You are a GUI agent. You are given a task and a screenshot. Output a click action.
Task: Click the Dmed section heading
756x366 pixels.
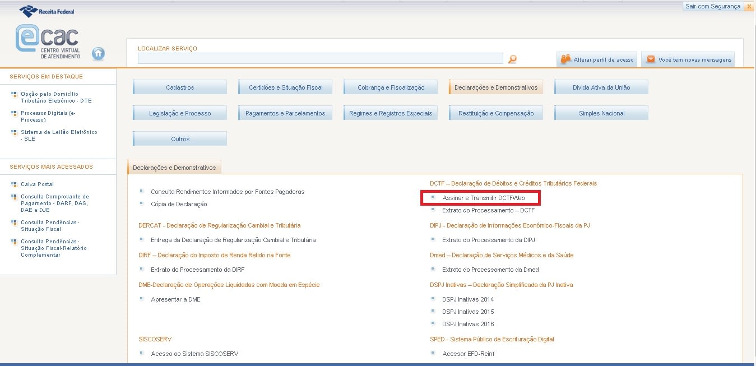click(x=502, y=255)
